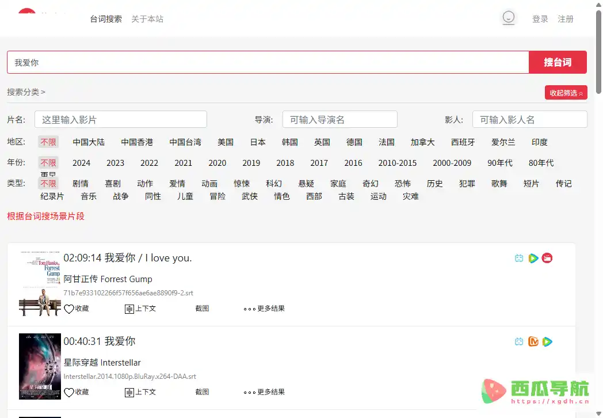Open 星际穿越 Interstellar title link
603x418 pixels.
pos(102,363)
